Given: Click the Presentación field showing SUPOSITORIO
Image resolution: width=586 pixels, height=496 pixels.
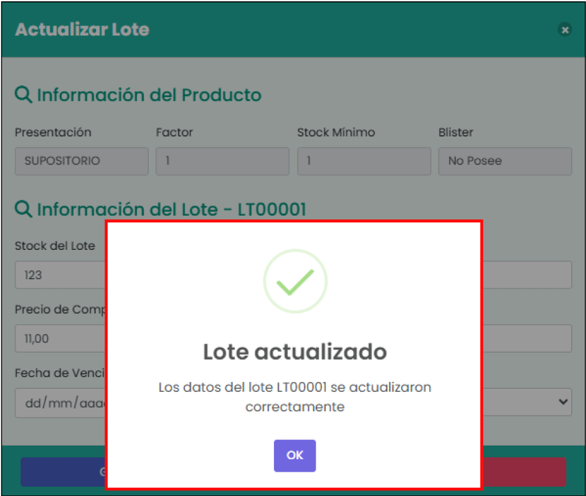Looking at the screenshot, I should pos(81,161).
